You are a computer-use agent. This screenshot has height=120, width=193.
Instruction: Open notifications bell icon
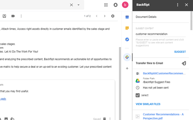(x=115, y=5)
